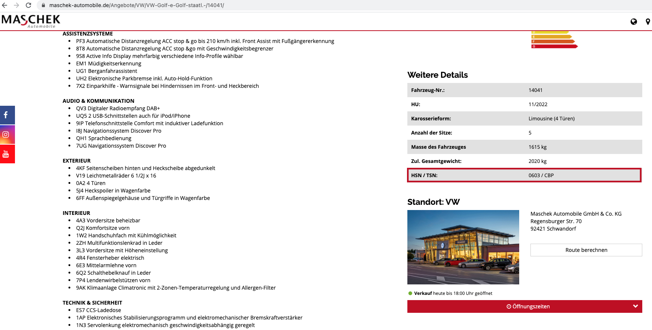652x330 pixels.
Task: Click the browser forward arrow
Action: pyautogui.click(x=16, y=5)
